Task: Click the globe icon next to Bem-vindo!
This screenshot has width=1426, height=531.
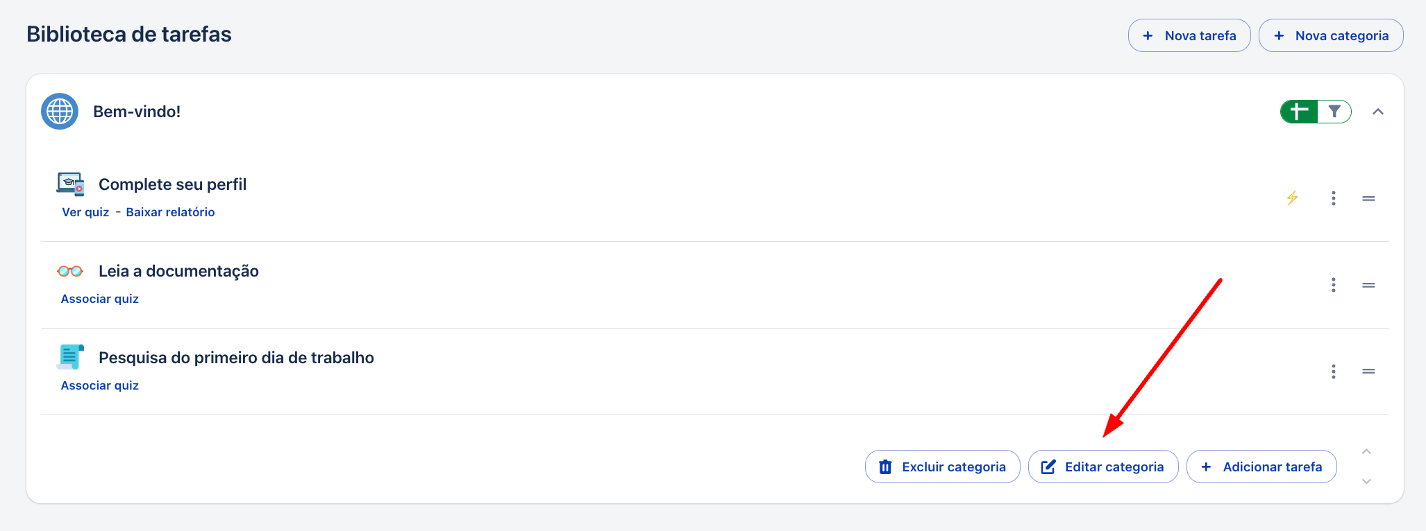Action: click(x=60, y=112)
